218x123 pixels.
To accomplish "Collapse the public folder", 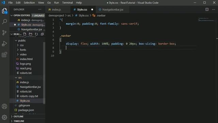I will (x=16, y=41).
